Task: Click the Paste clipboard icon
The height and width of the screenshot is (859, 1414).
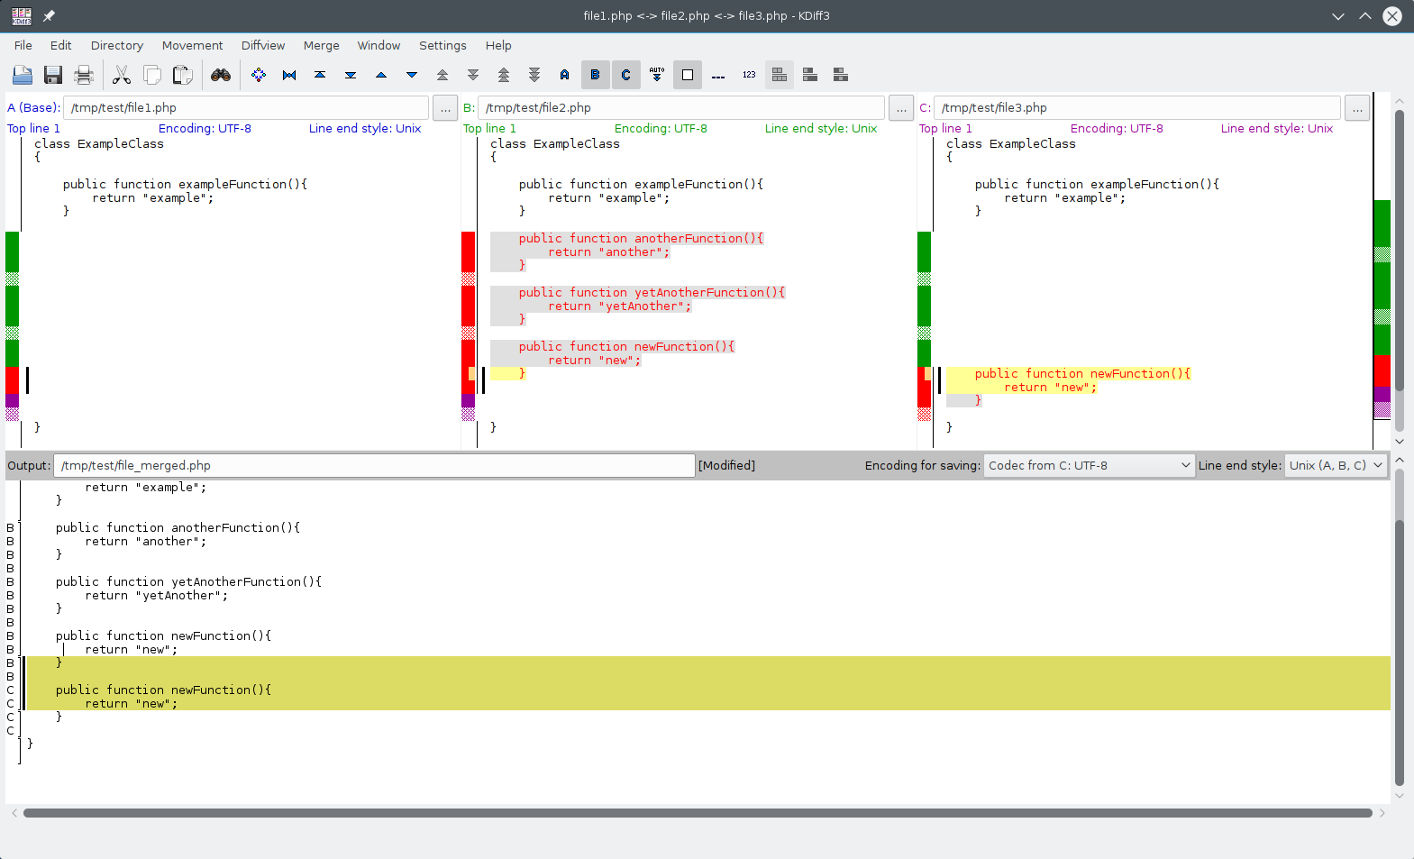Action: 183,75
